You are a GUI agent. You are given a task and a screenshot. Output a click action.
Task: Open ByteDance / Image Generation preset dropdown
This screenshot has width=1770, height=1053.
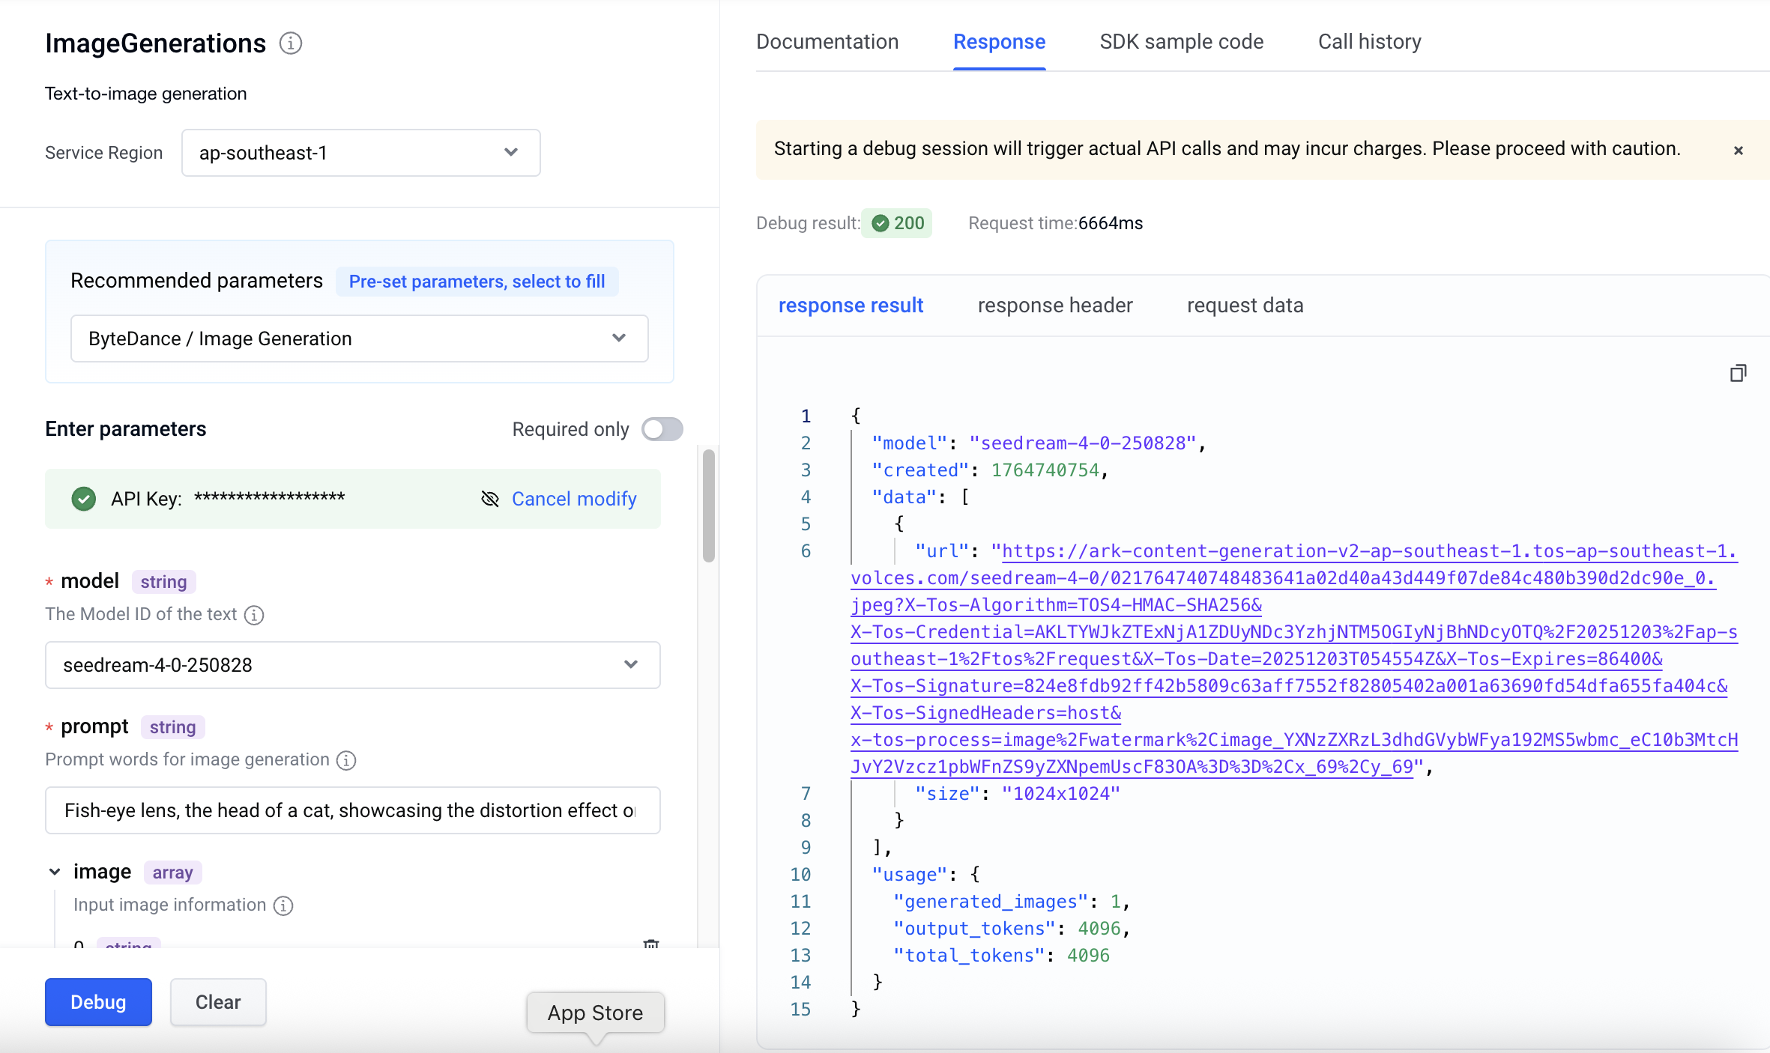click(359, 339)
